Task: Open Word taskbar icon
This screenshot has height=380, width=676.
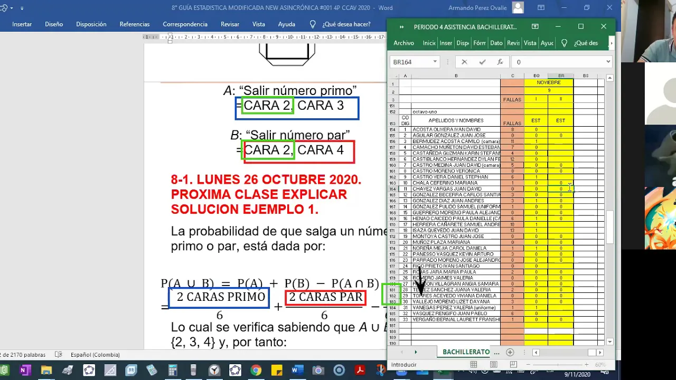Action: click(x=297, y=370)
